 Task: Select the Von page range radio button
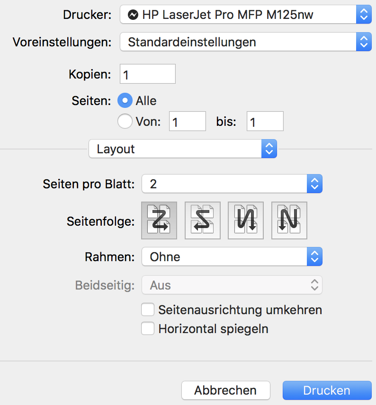[125, 122]
